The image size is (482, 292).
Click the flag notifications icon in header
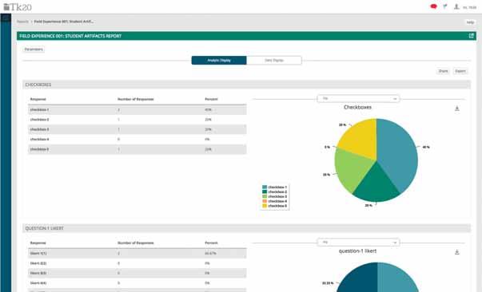click(x=444, y=6)
